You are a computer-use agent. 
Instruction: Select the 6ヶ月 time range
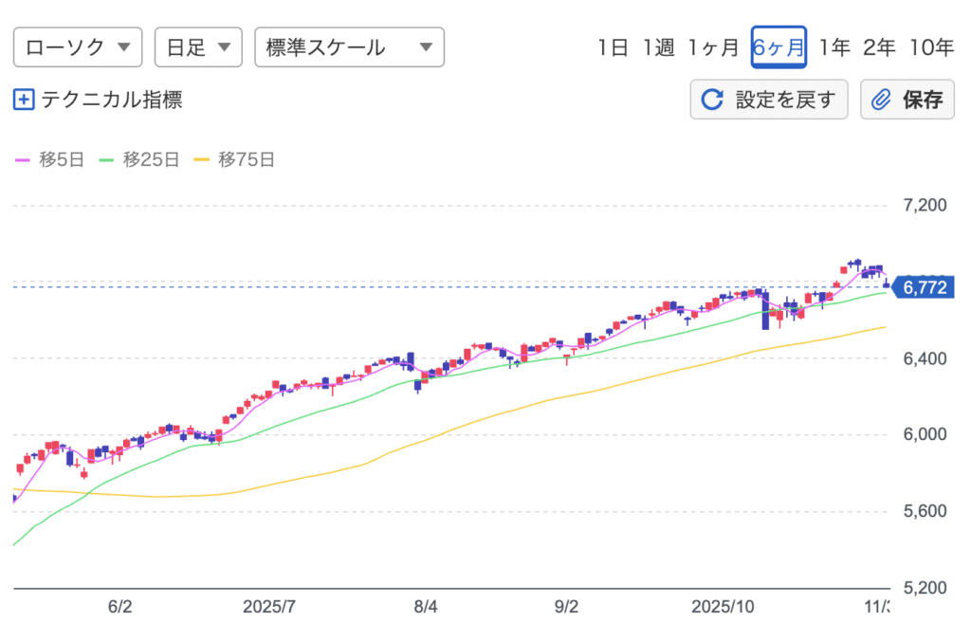click(x=779, y=47)
